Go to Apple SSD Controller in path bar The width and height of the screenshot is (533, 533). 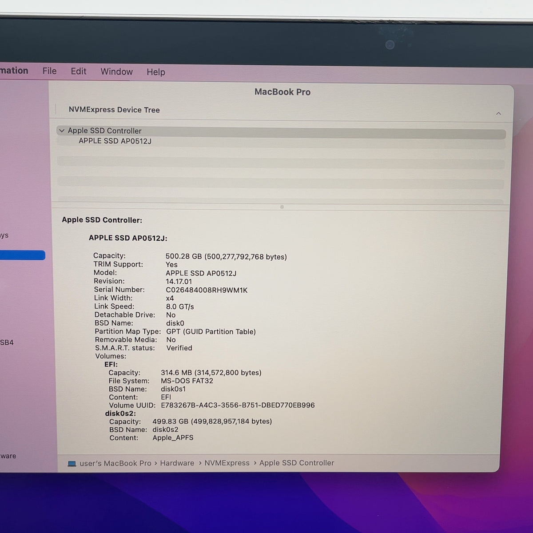[297, 463]
